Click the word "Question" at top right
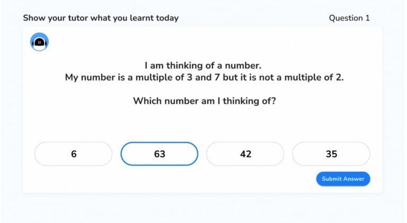Viewport: 407px width, 223px height. (346, 18)
